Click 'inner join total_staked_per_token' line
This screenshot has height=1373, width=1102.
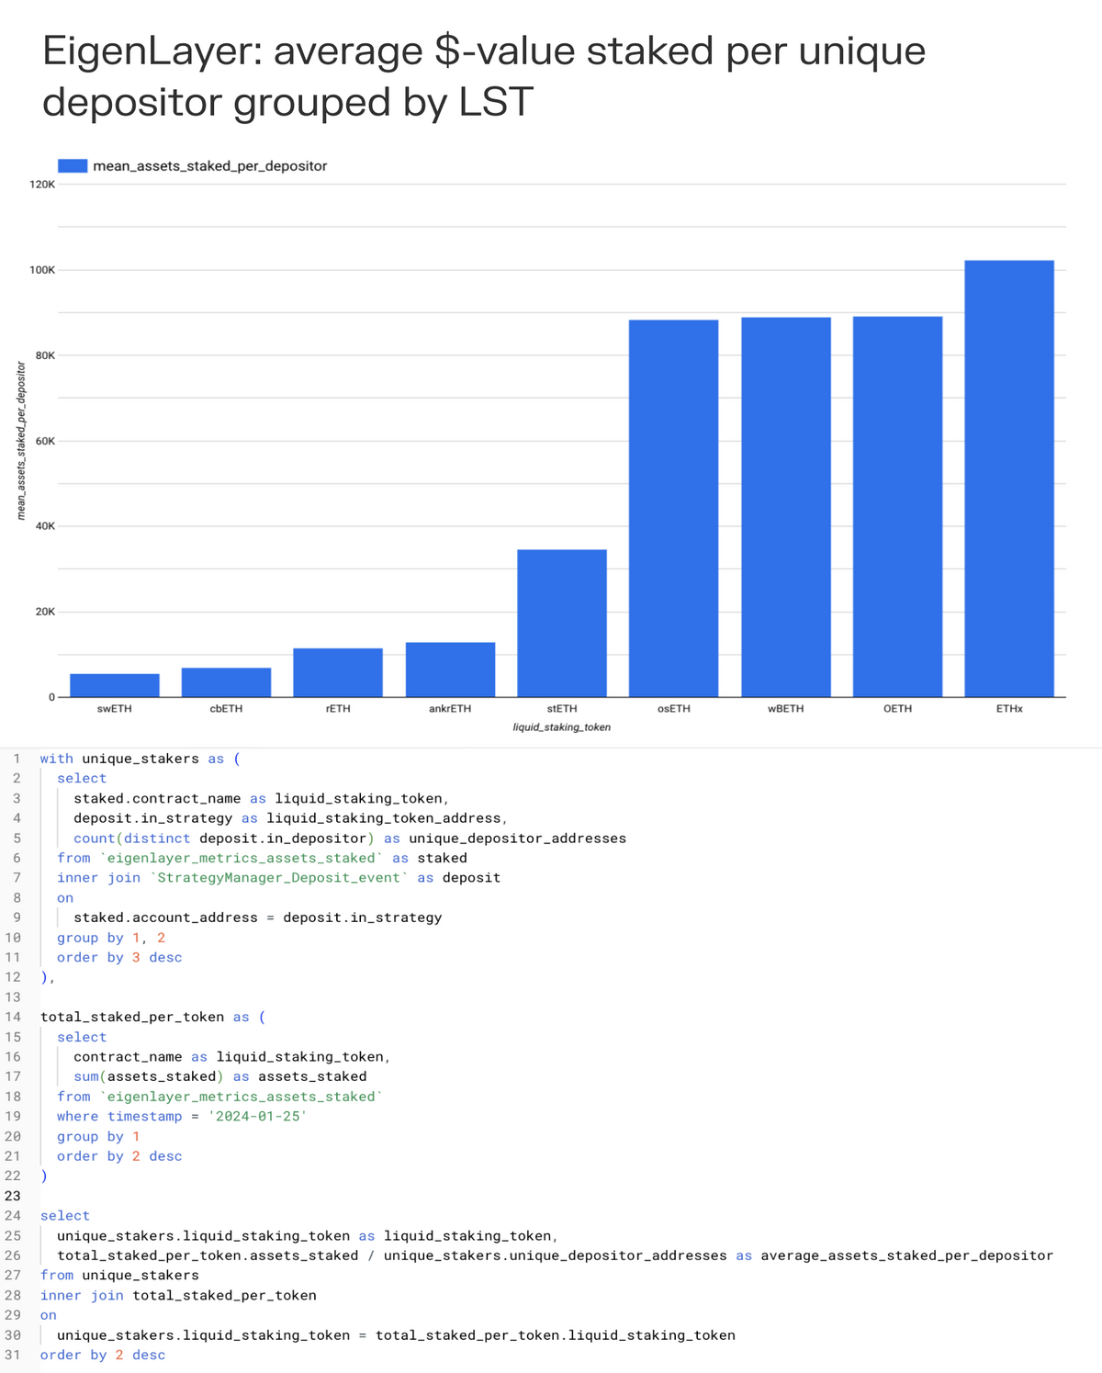click(178, 1296)
